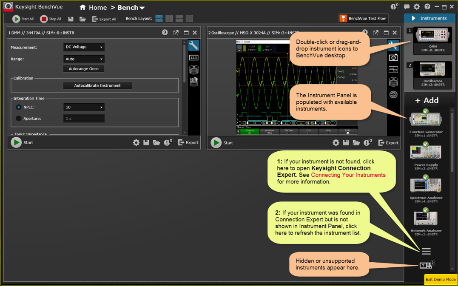This screenshot has width=458, height=286.
Task: Open DMM data logging disk-stack icon
Action: click(x=193, y=70)
